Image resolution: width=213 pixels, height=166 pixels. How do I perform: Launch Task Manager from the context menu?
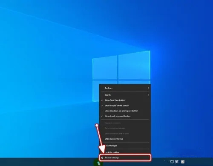[x=125, y=146]
